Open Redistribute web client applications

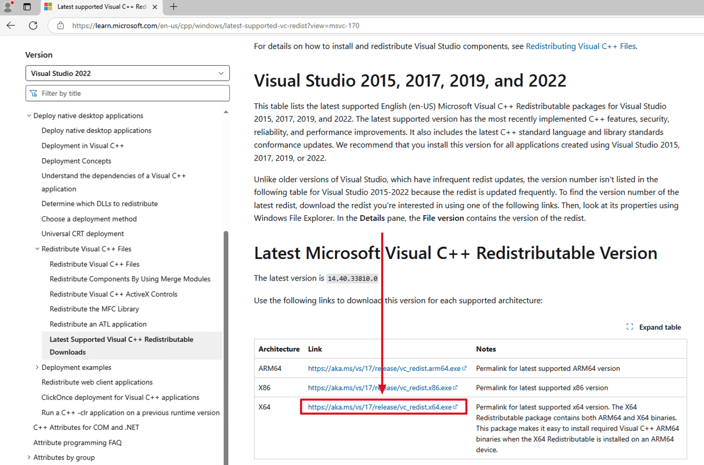[x=97, y=382]
